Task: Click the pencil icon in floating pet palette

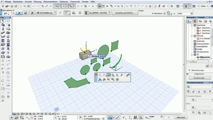Action: tap(121, 75)
